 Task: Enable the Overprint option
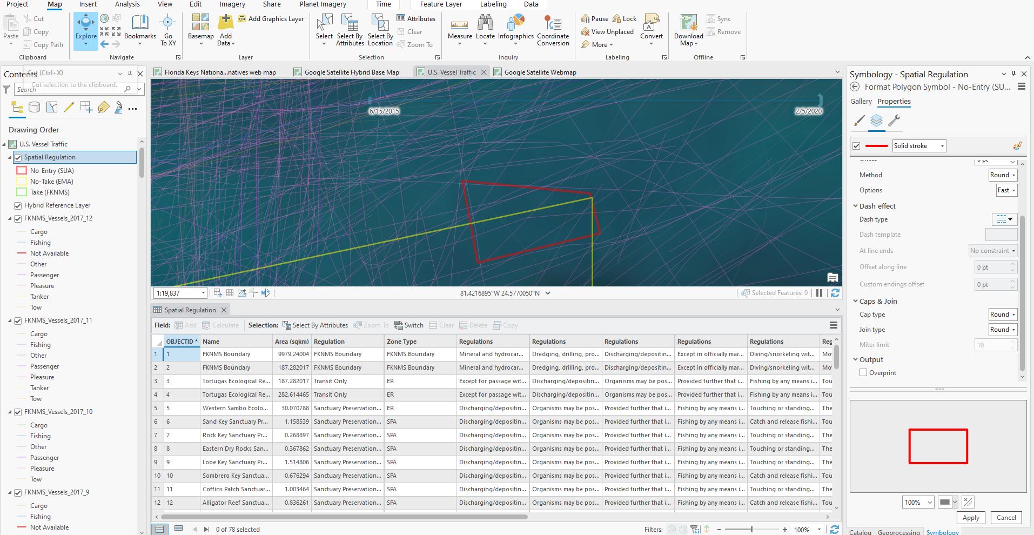pyautogui.click(x=863, y=372)
